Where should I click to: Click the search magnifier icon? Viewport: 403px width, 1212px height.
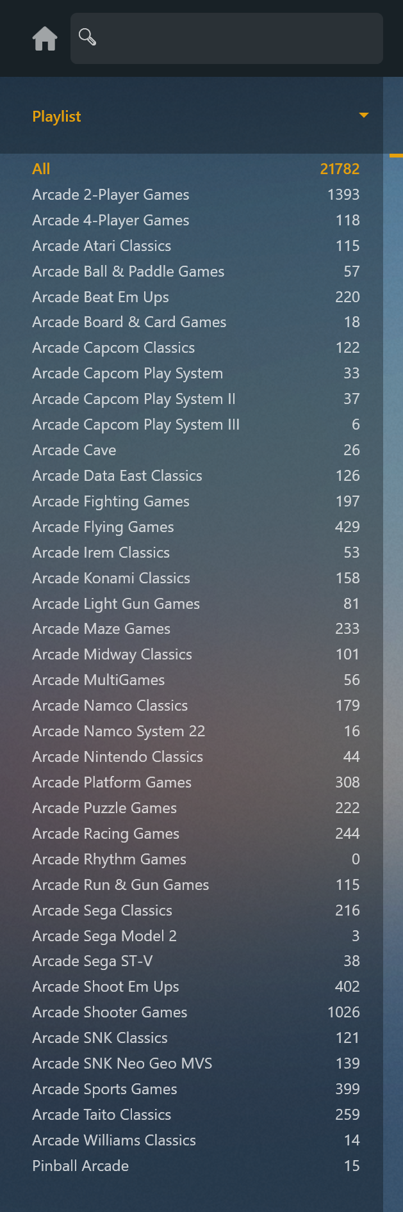click(x=88, y=37)
